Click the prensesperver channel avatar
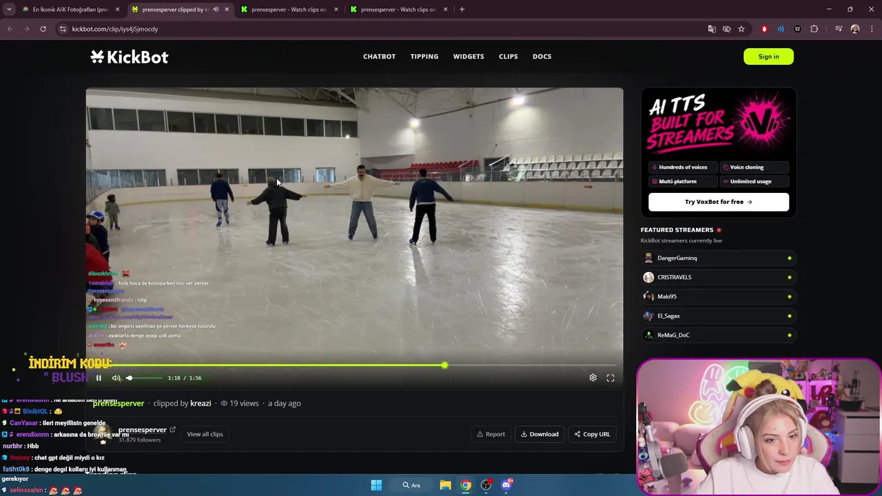 pyautogui.click(x=103, y=434)
